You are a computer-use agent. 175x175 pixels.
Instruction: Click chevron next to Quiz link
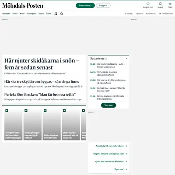tap(126, 161)
